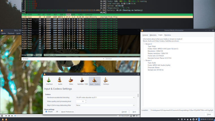
Task: Select htop process row PID 31226
Action: (x=107, y=19)
